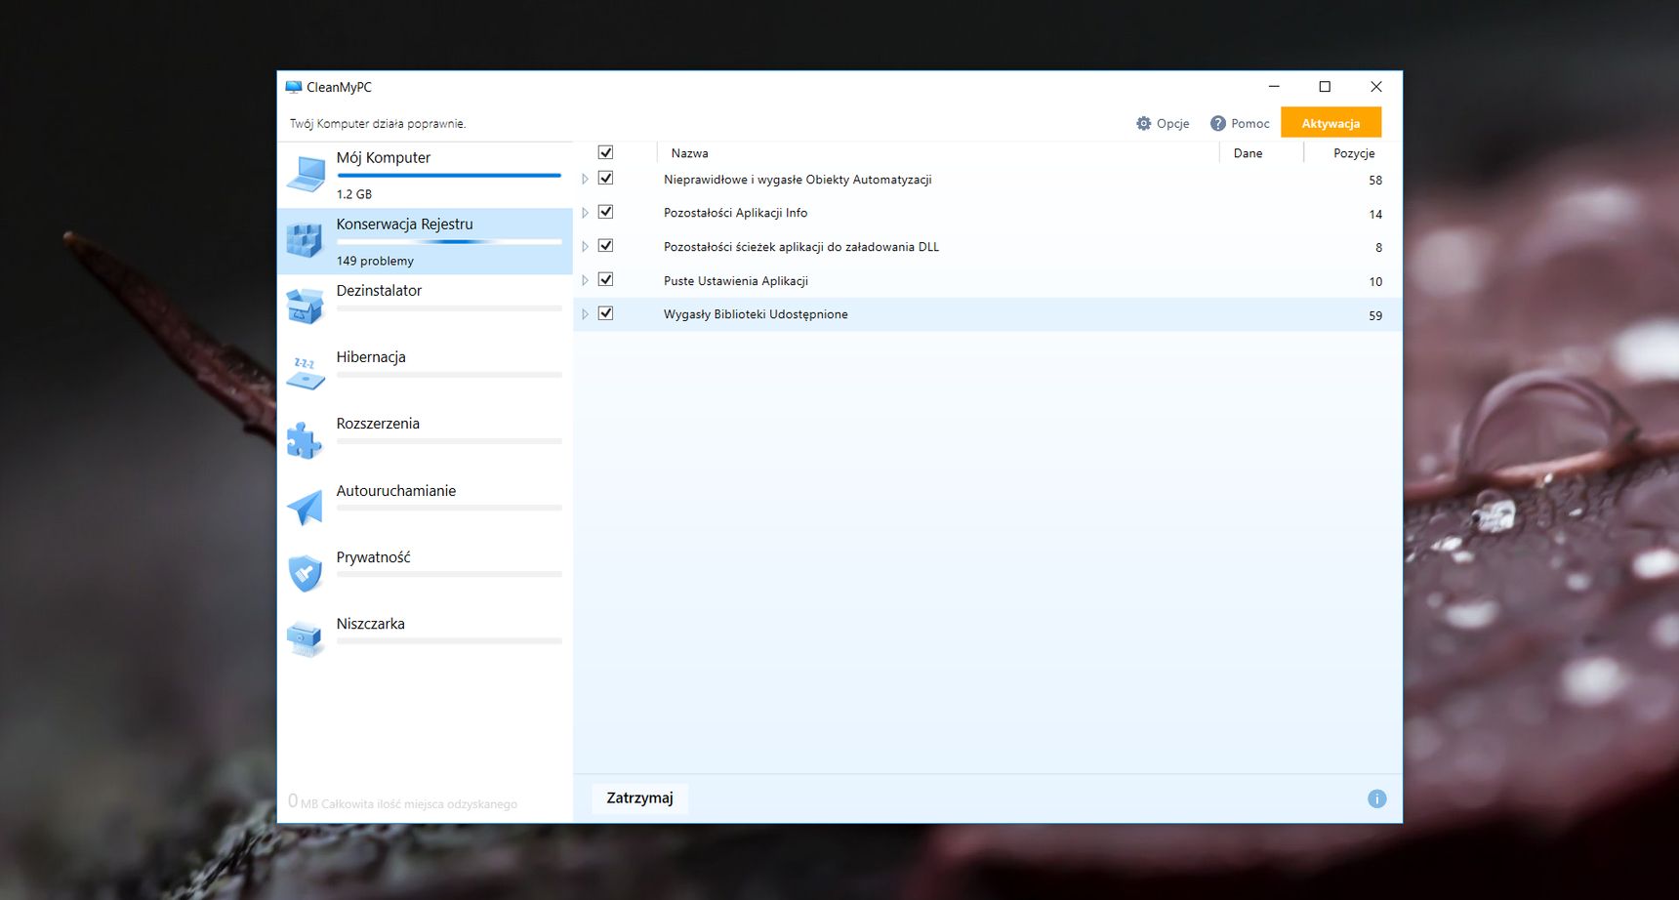Open Opcje settings
The image size is (1679, 900).
1163,123
